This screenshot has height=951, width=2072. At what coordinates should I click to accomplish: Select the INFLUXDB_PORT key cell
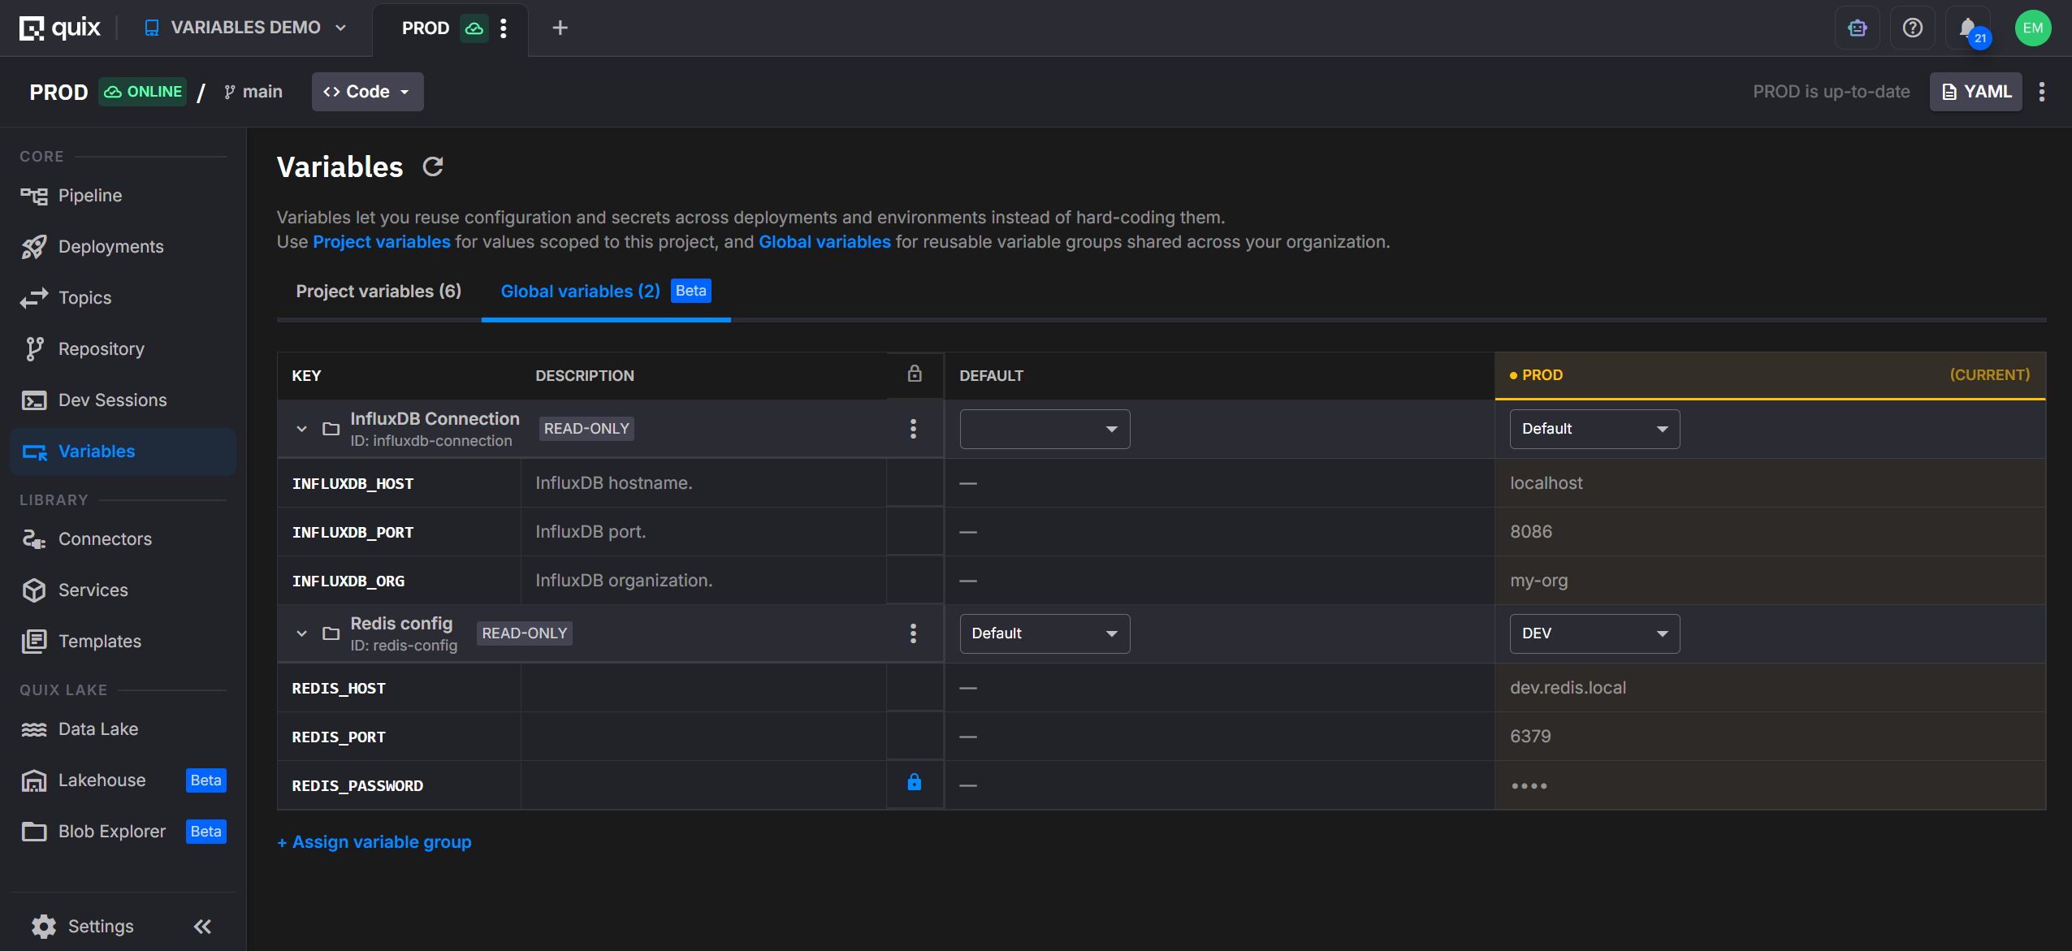(399, 532)
